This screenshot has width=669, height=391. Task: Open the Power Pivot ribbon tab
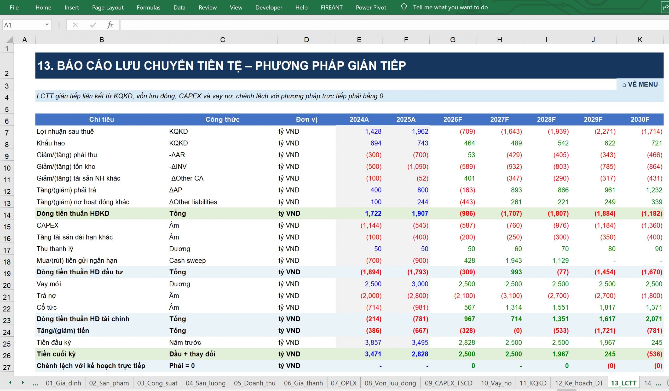point(371,7)
